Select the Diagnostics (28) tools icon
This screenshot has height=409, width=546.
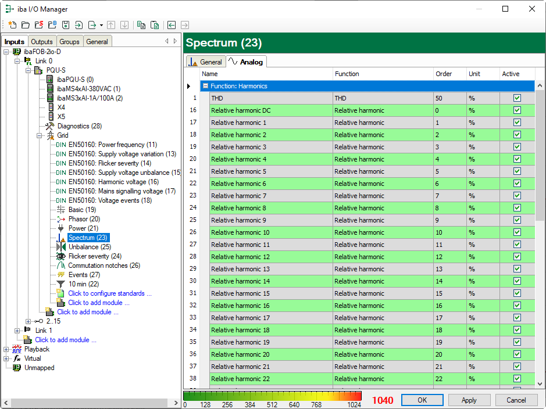[x=50, y=126]
